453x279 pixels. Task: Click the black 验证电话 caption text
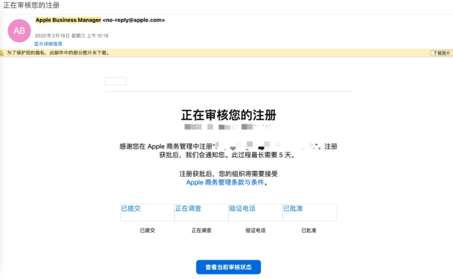coord(255,231)
